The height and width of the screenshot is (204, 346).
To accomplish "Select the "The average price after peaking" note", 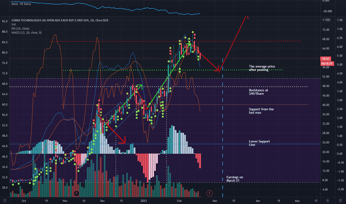I will (x=262, y=68).
